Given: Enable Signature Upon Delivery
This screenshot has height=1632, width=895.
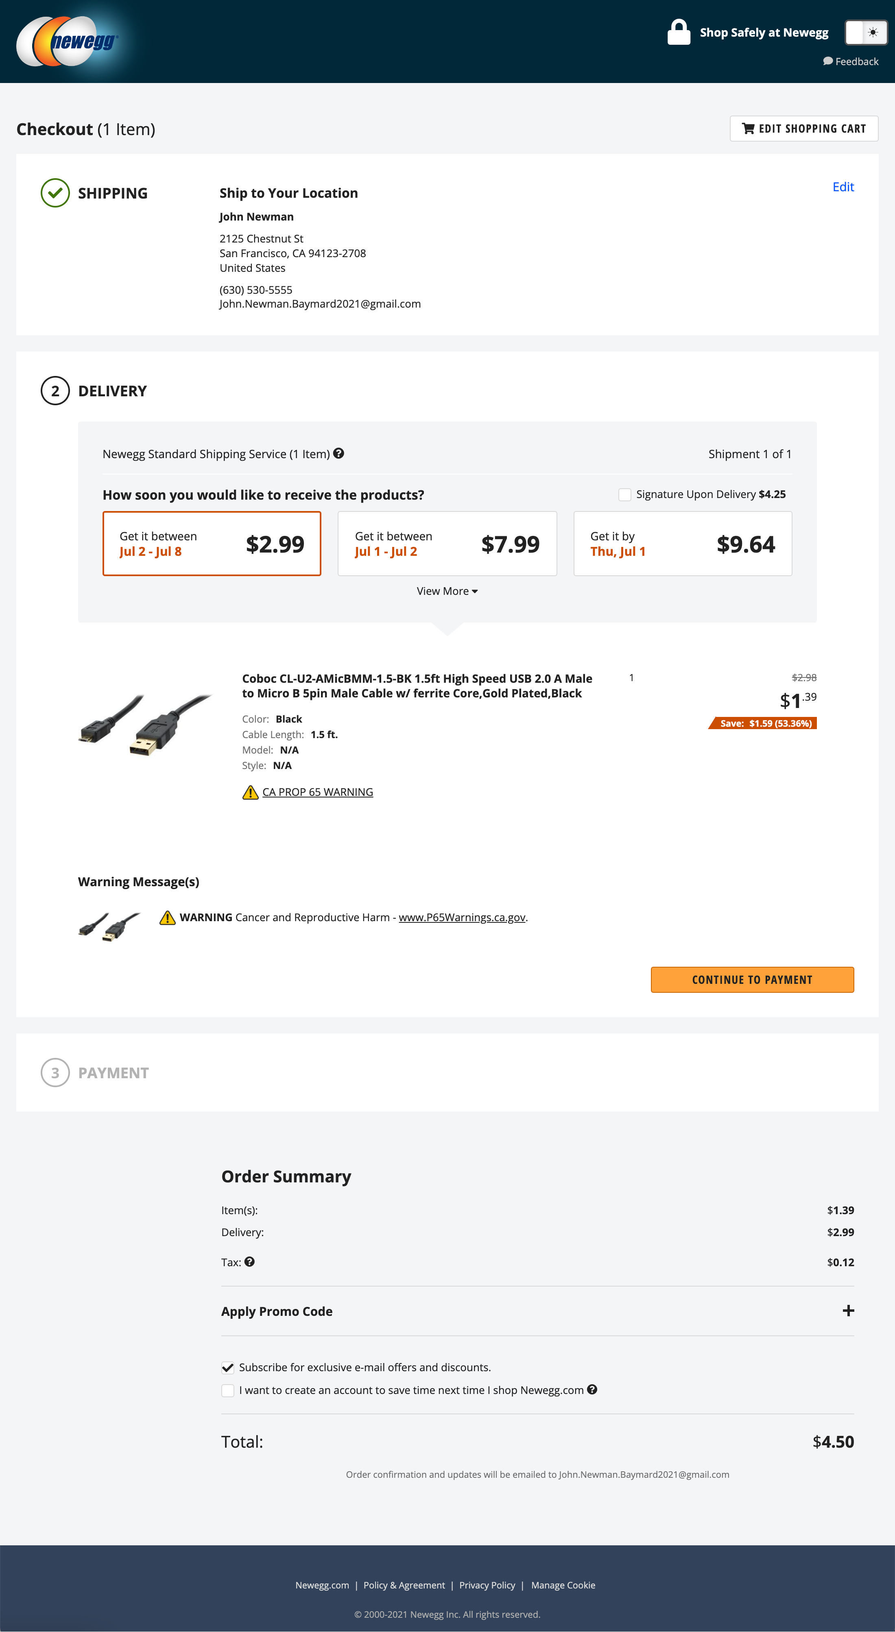Looking at the screenshot, I should (x=625, y=494).
